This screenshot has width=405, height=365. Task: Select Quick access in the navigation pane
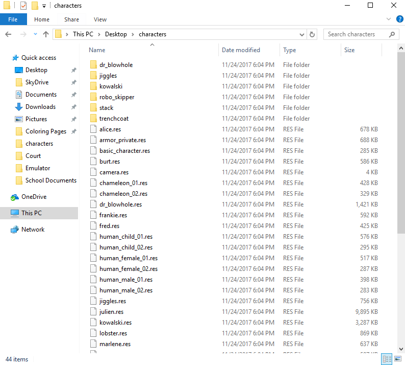point(38,58)
